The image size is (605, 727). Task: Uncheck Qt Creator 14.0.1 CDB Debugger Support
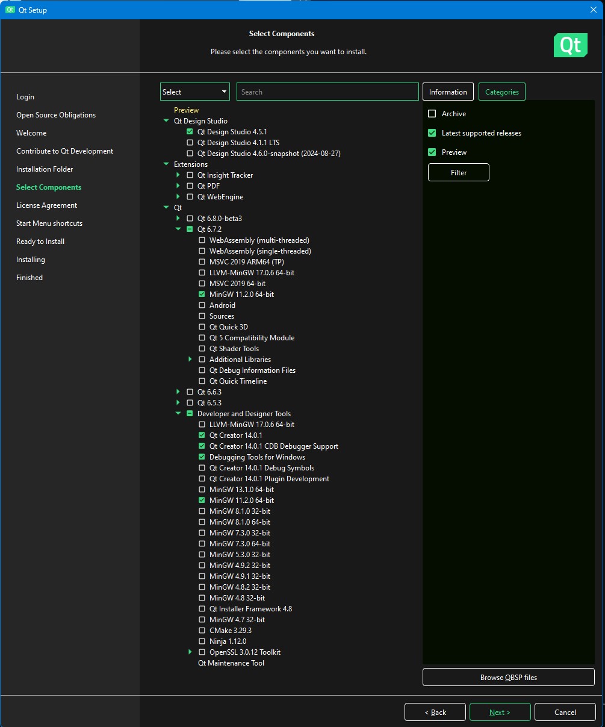point(202,446)
